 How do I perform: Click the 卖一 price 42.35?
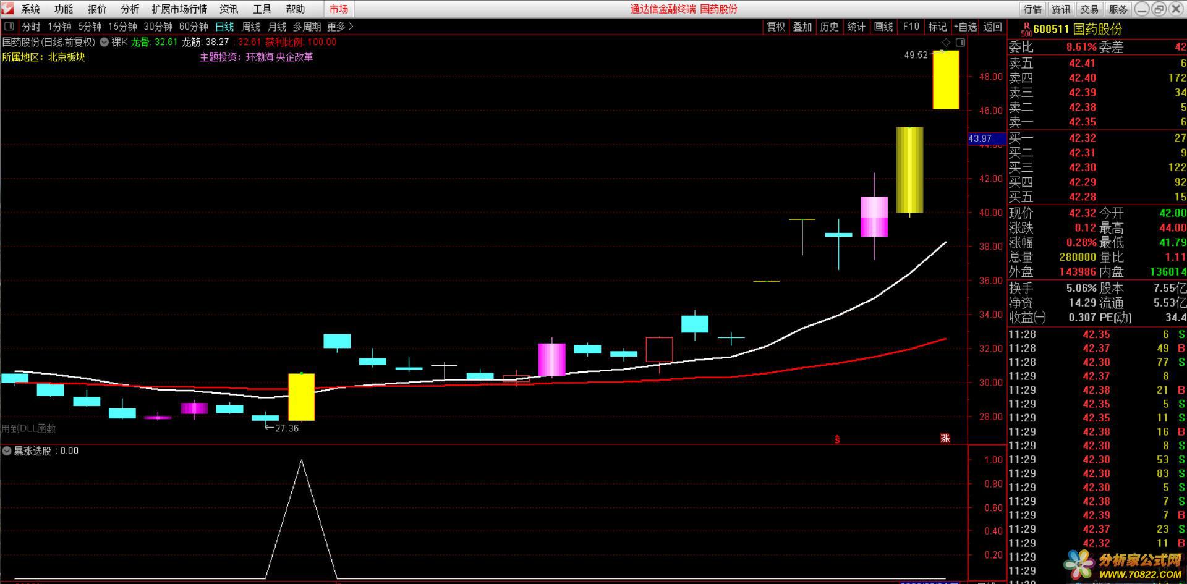click(x=1083, y=122)
